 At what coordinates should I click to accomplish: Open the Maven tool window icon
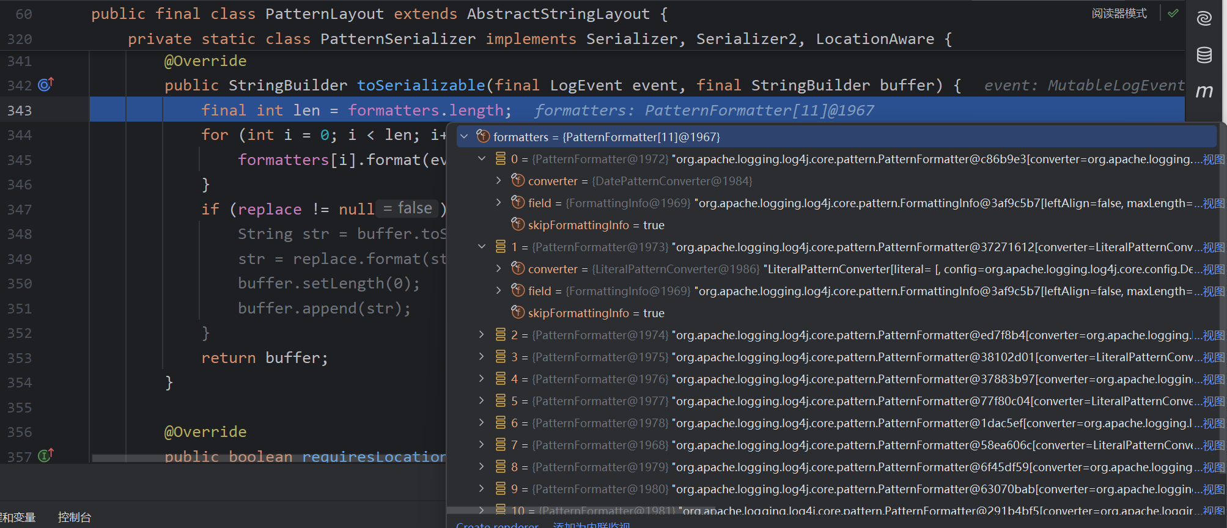click(1204, 91)
